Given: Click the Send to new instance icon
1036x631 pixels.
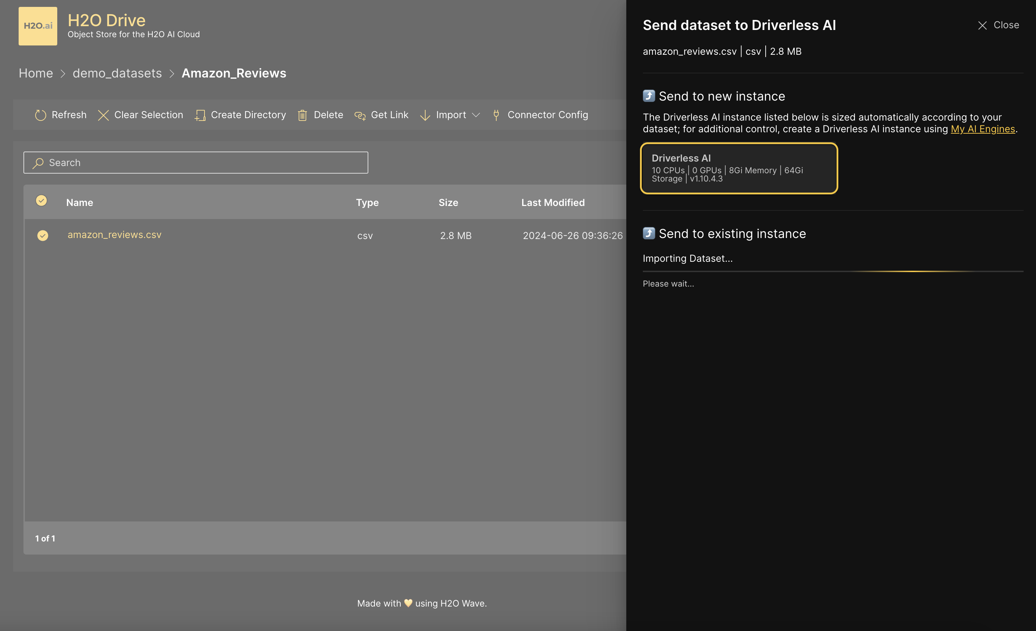Looking at the screenshot, I should click(x=649, y=96).
